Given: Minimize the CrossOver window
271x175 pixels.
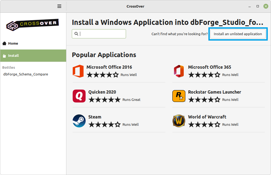Looking at the screenshot, I should [x=250, y=6].
